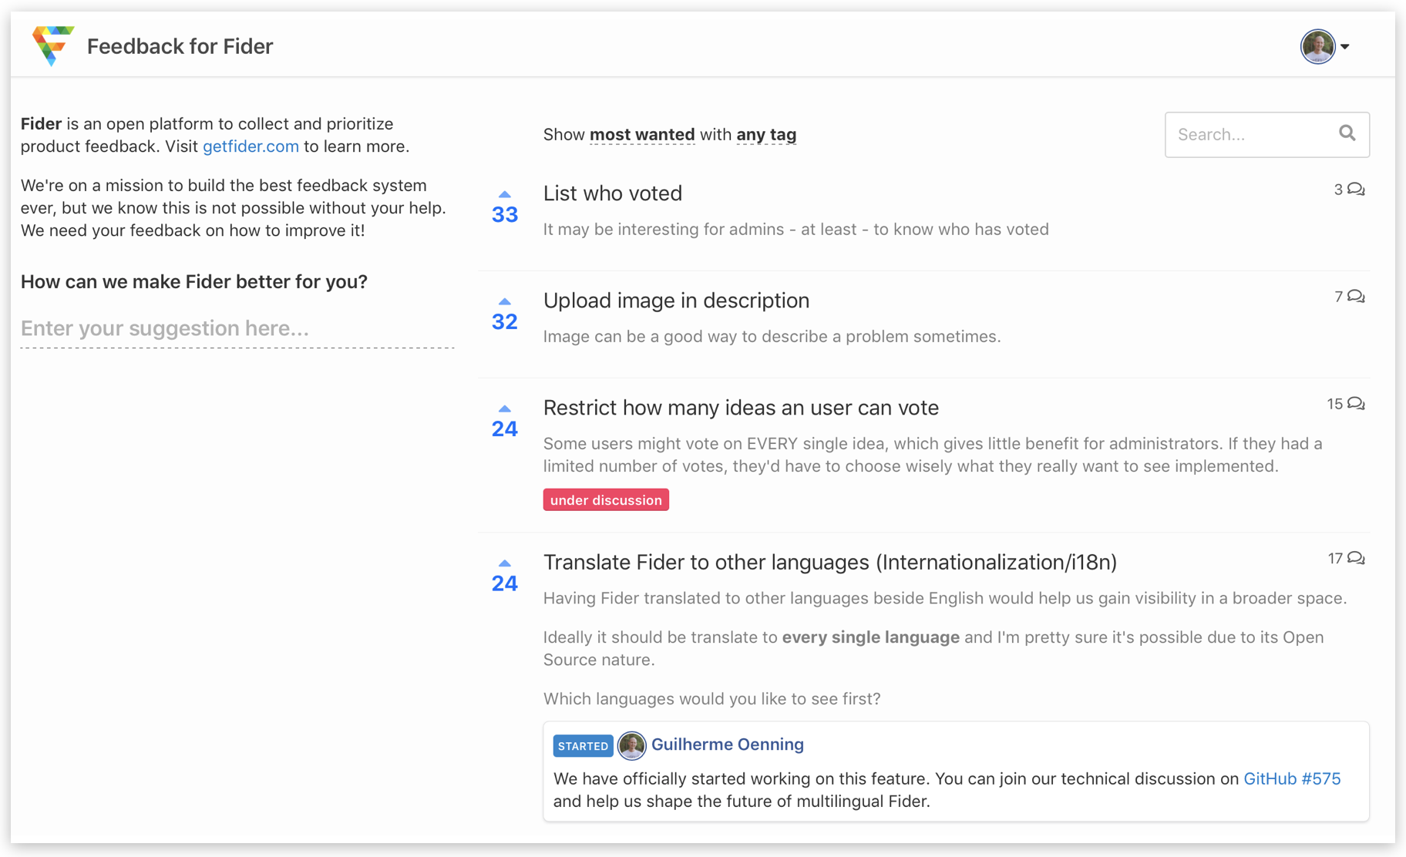Open 'Upload image in description' post
Viewport: 1406px width, 857px height.
676,301
